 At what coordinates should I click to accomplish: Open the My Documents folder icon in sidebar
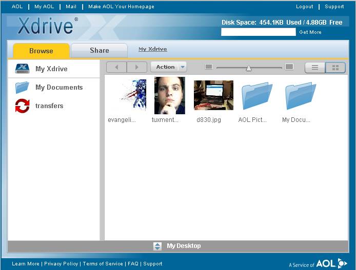[22, 88]
